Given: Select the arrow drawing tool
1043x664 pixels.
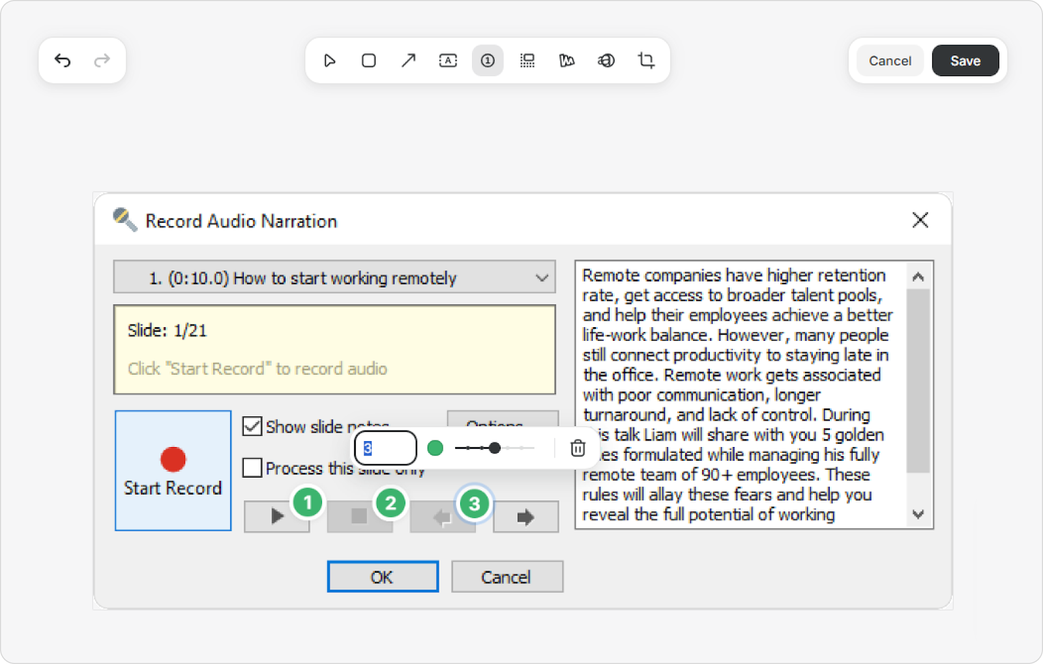Looking at the screenshot, I should [409, 61].
